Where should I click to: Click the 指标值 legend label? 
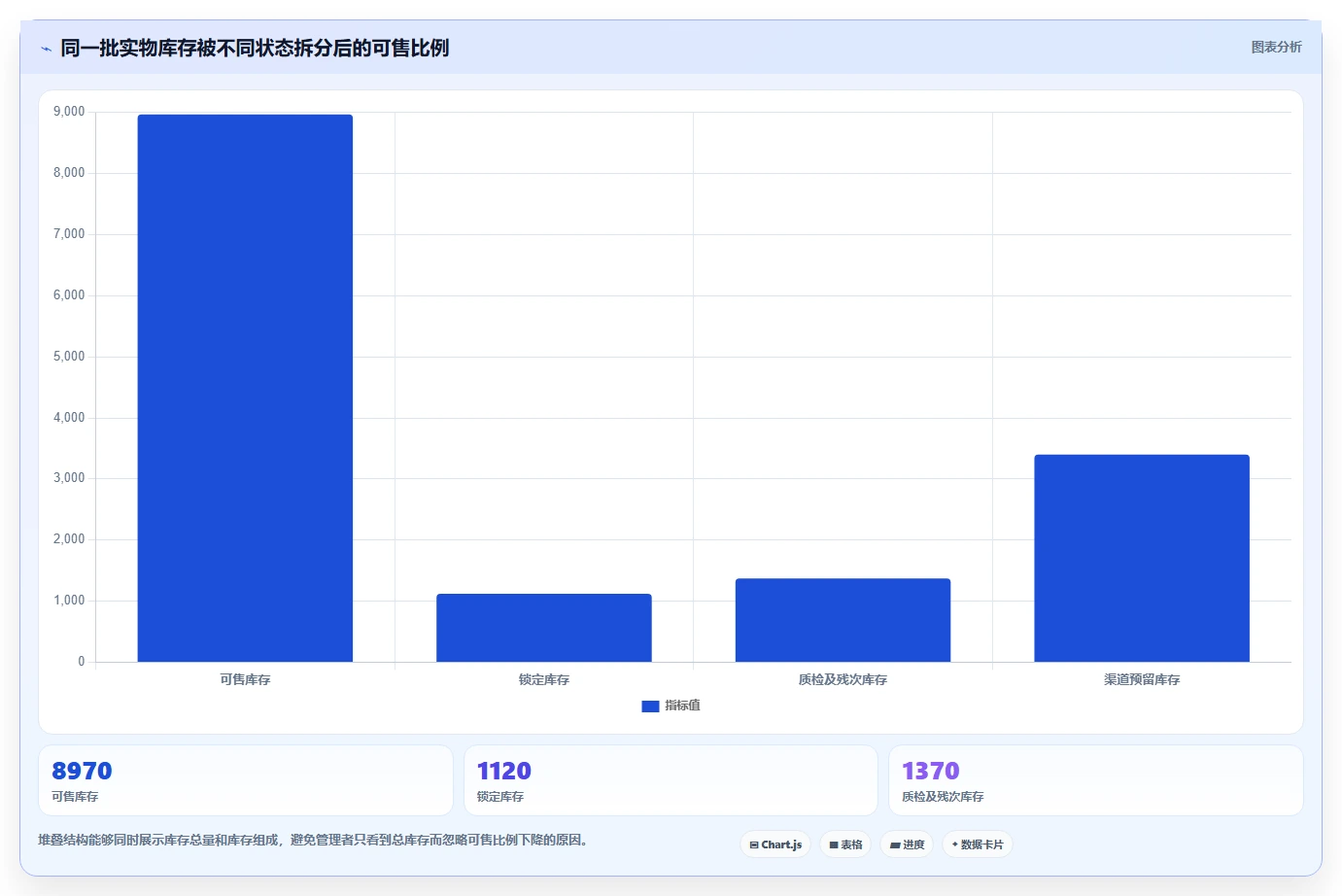click(682, 706)
